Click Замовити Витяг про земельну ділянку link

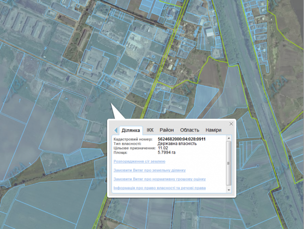coord(149,170)
